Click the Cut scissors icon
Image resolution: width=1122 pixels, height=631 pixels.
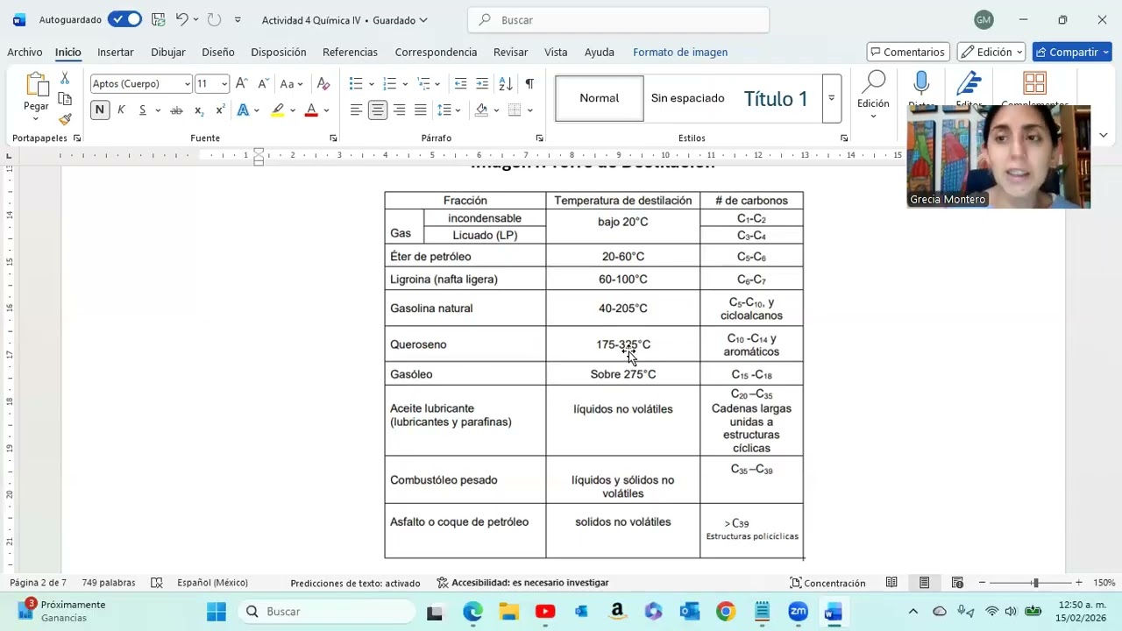coord(65,79)
